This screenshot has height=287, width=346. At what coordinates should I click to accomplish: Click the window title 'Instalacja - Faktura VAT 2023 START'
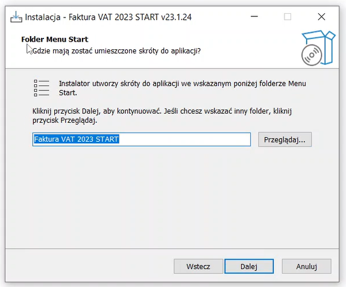tap(108, 17)
